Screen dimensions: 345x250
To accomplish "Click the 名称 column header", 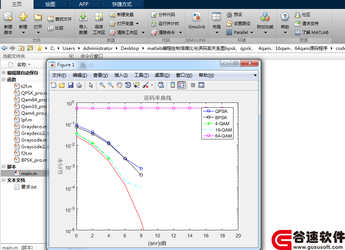I will (x=21, y=65).
